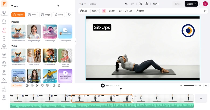This screenshot has height=110, width=210.
Task: Open the account avatar E
Action: click(x=205, y=4)
